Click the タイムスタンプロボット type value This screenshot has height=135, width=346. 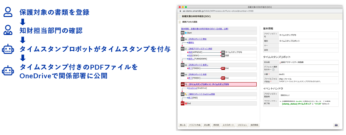point(289,41)
